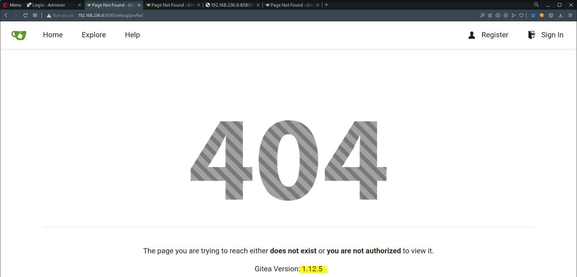
Task: Click the search tabs magnifier icon
Action: (x=536, y=5)
